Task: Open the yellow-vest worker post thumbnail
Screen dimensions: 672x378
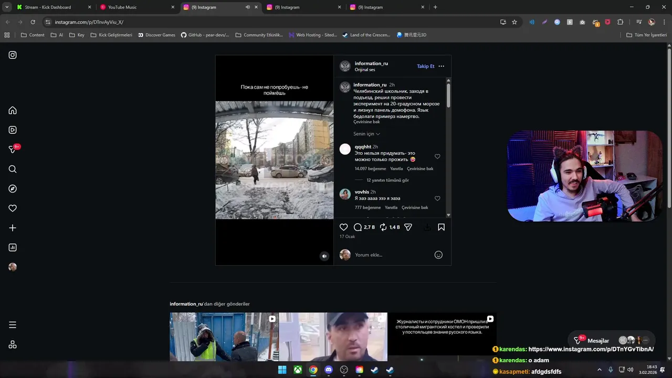Action: [x=224, y=337]
